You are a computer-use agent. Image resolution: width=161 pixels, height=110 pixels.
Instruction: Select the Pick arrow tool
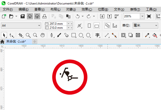pyautogui.click(x=4, y=35)
